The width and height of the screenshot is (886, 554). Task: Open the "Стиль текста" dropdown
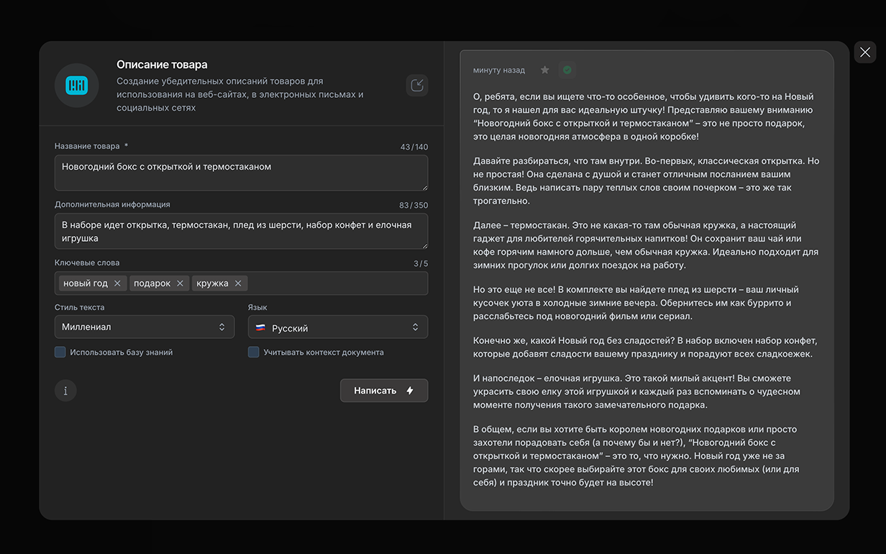tap(144, 327)
